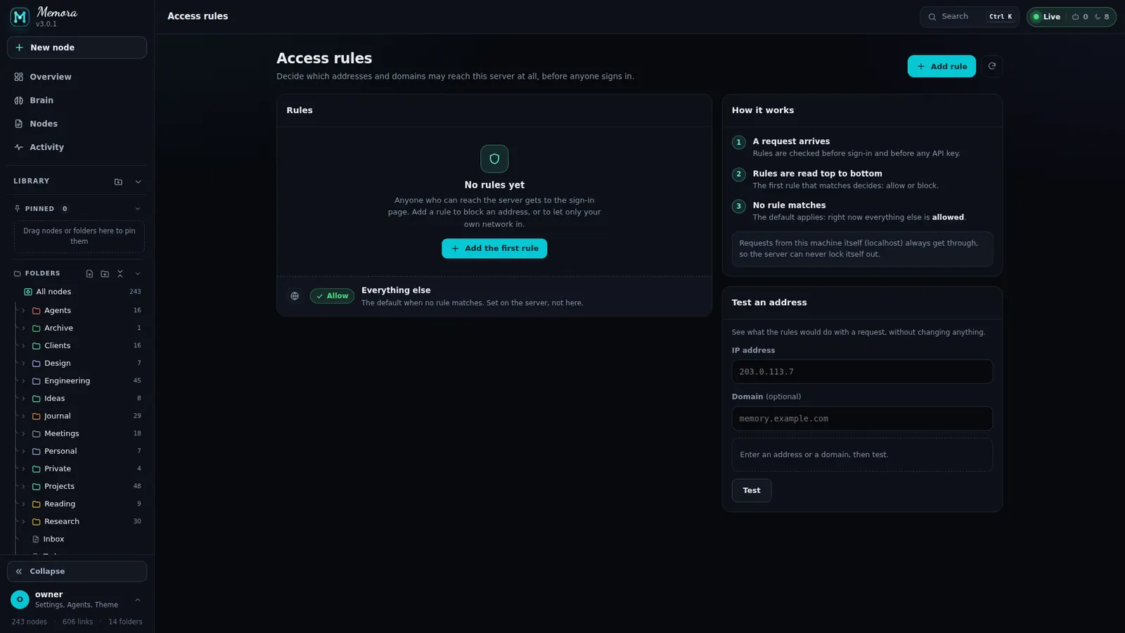
Task: Click the Test button
Action: (751, 490)
